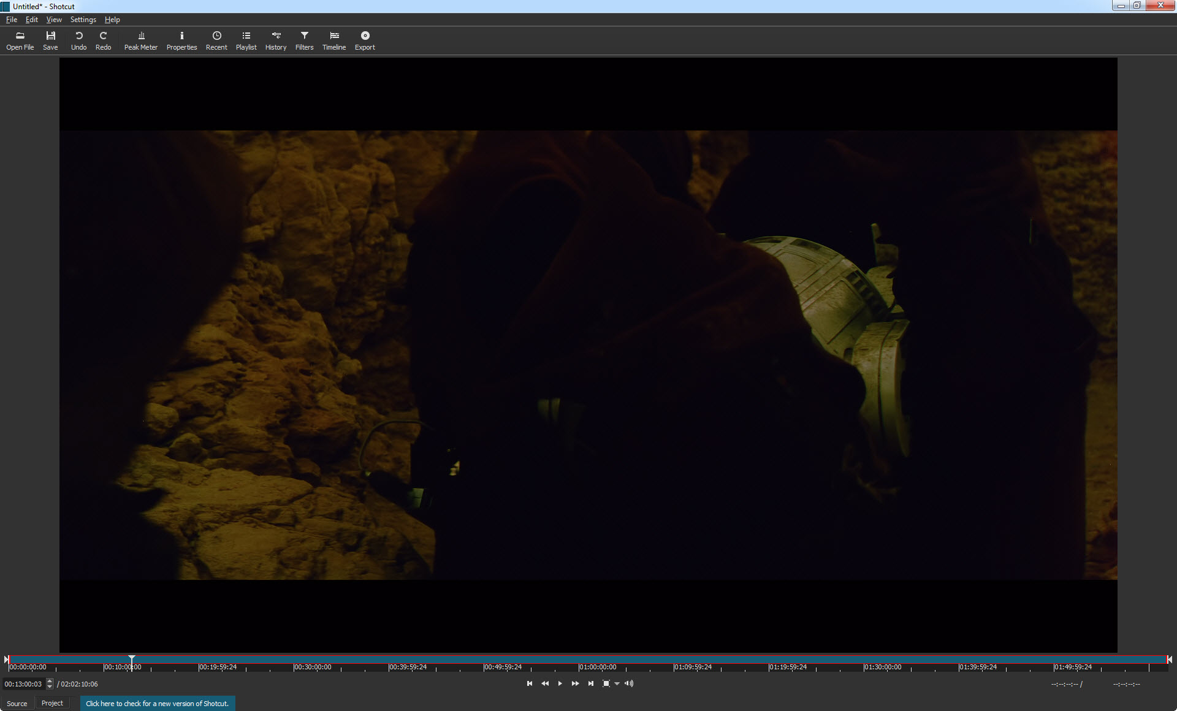Open the Edit menu
The height and width of the screenshot is (711, 1177).
point(32,20)
